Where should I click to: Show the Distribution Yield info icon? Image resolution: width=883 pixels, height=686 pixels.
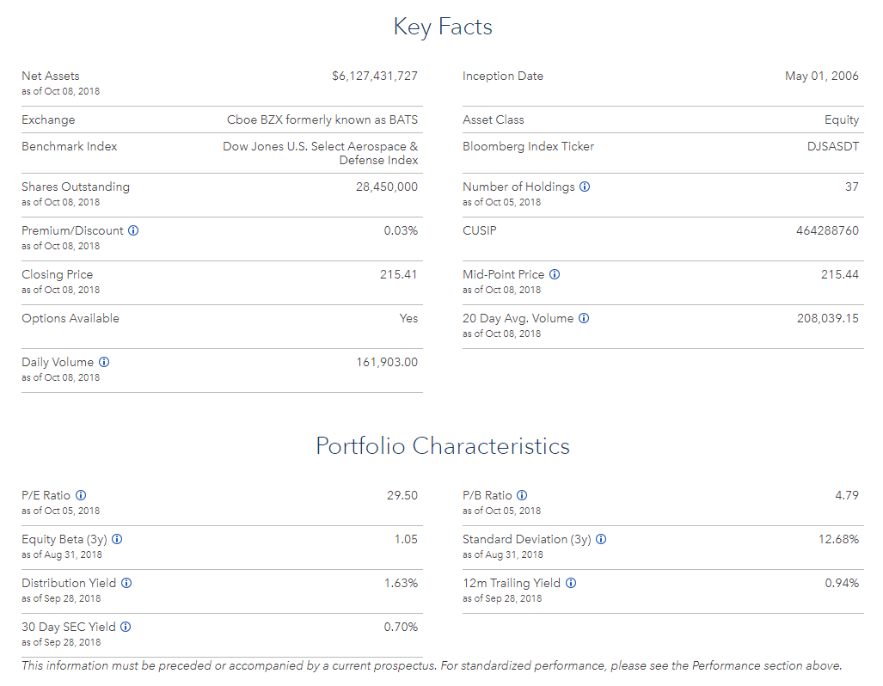click(x=126, y=583)
